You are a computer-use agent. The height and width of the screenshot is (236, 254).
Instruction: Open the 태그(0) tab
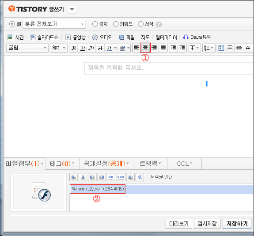(x=62, y=164)
